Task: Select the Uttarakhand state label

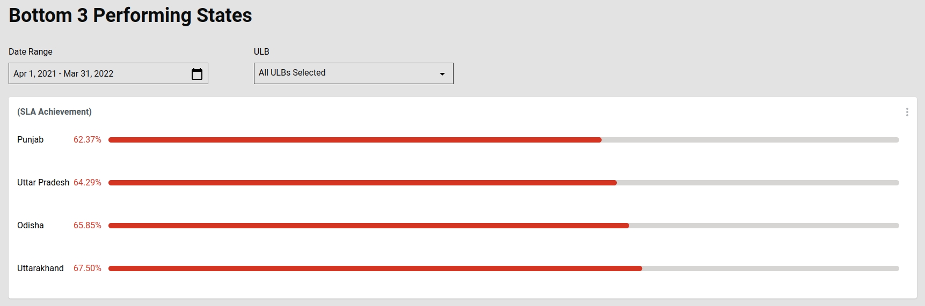Action: tap(40, 268)
